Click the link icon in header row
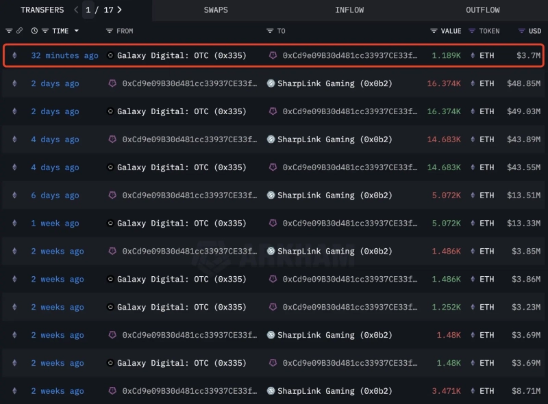 click(20, 31)
